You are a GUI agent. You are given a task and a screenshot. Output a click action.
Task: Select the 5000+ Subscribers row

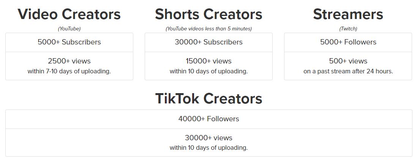pyautogui.click(x=69, y=42)
